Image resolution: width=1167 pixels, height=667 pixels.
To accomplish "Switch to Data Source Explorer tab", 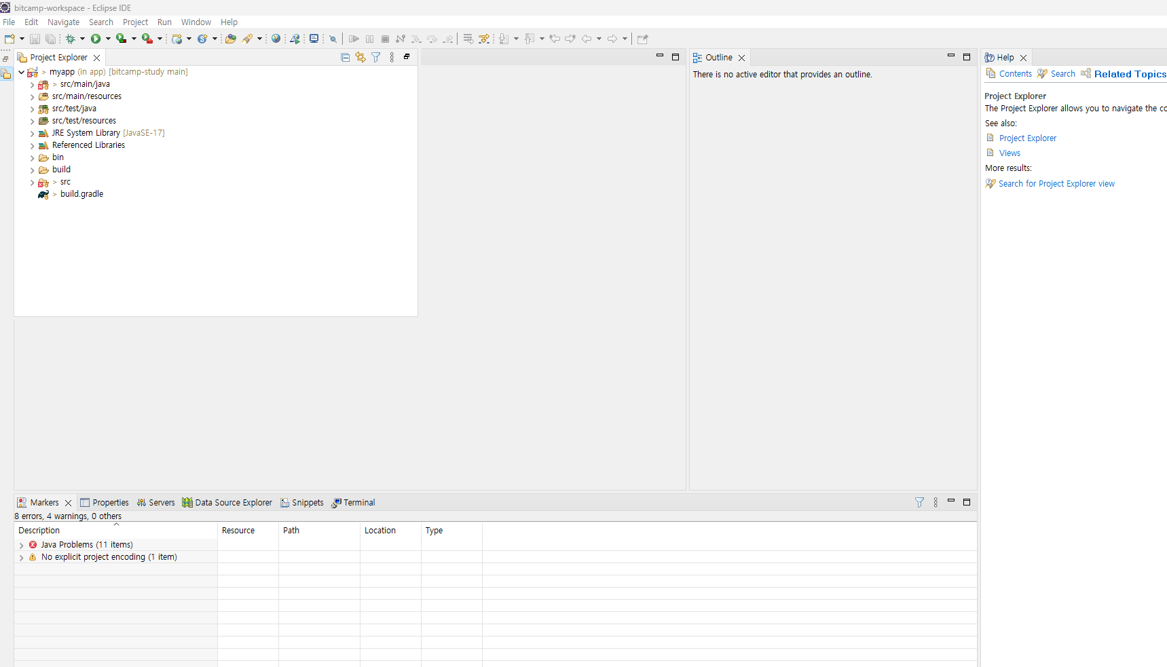I will click(x=227, y=503).
